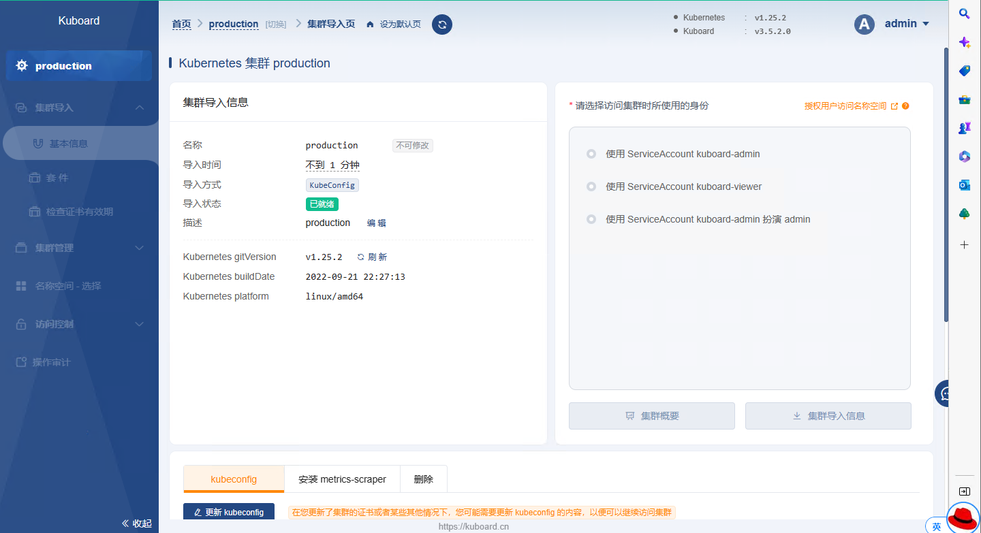The height and width of the screenshot is (533, 981).
Task: Click 编辑 next to the description
Action: (x=377, y=223)
